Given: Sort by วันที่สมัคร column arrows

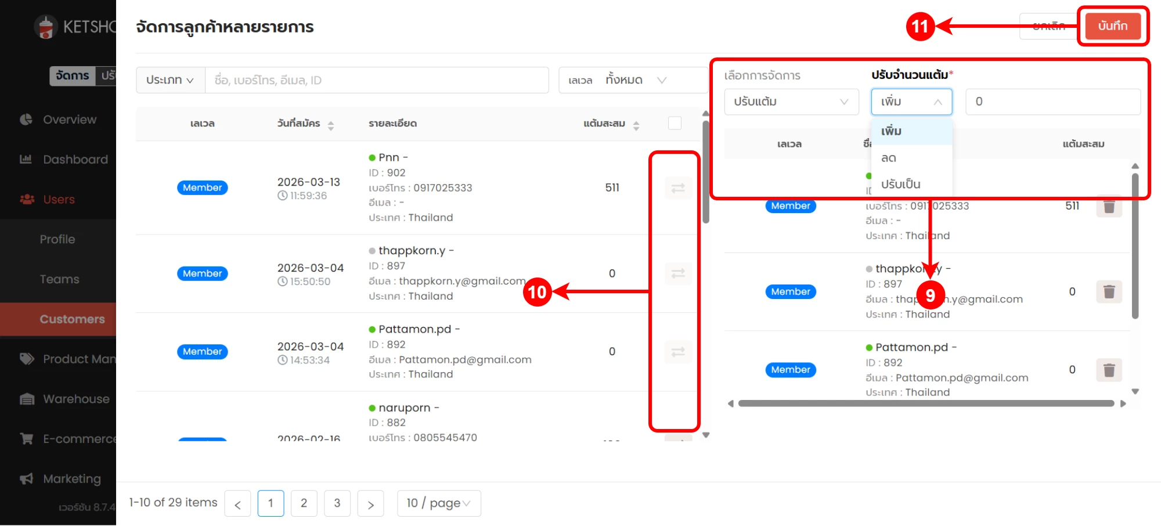Looking at the screenshot, I should coord(330,125).
